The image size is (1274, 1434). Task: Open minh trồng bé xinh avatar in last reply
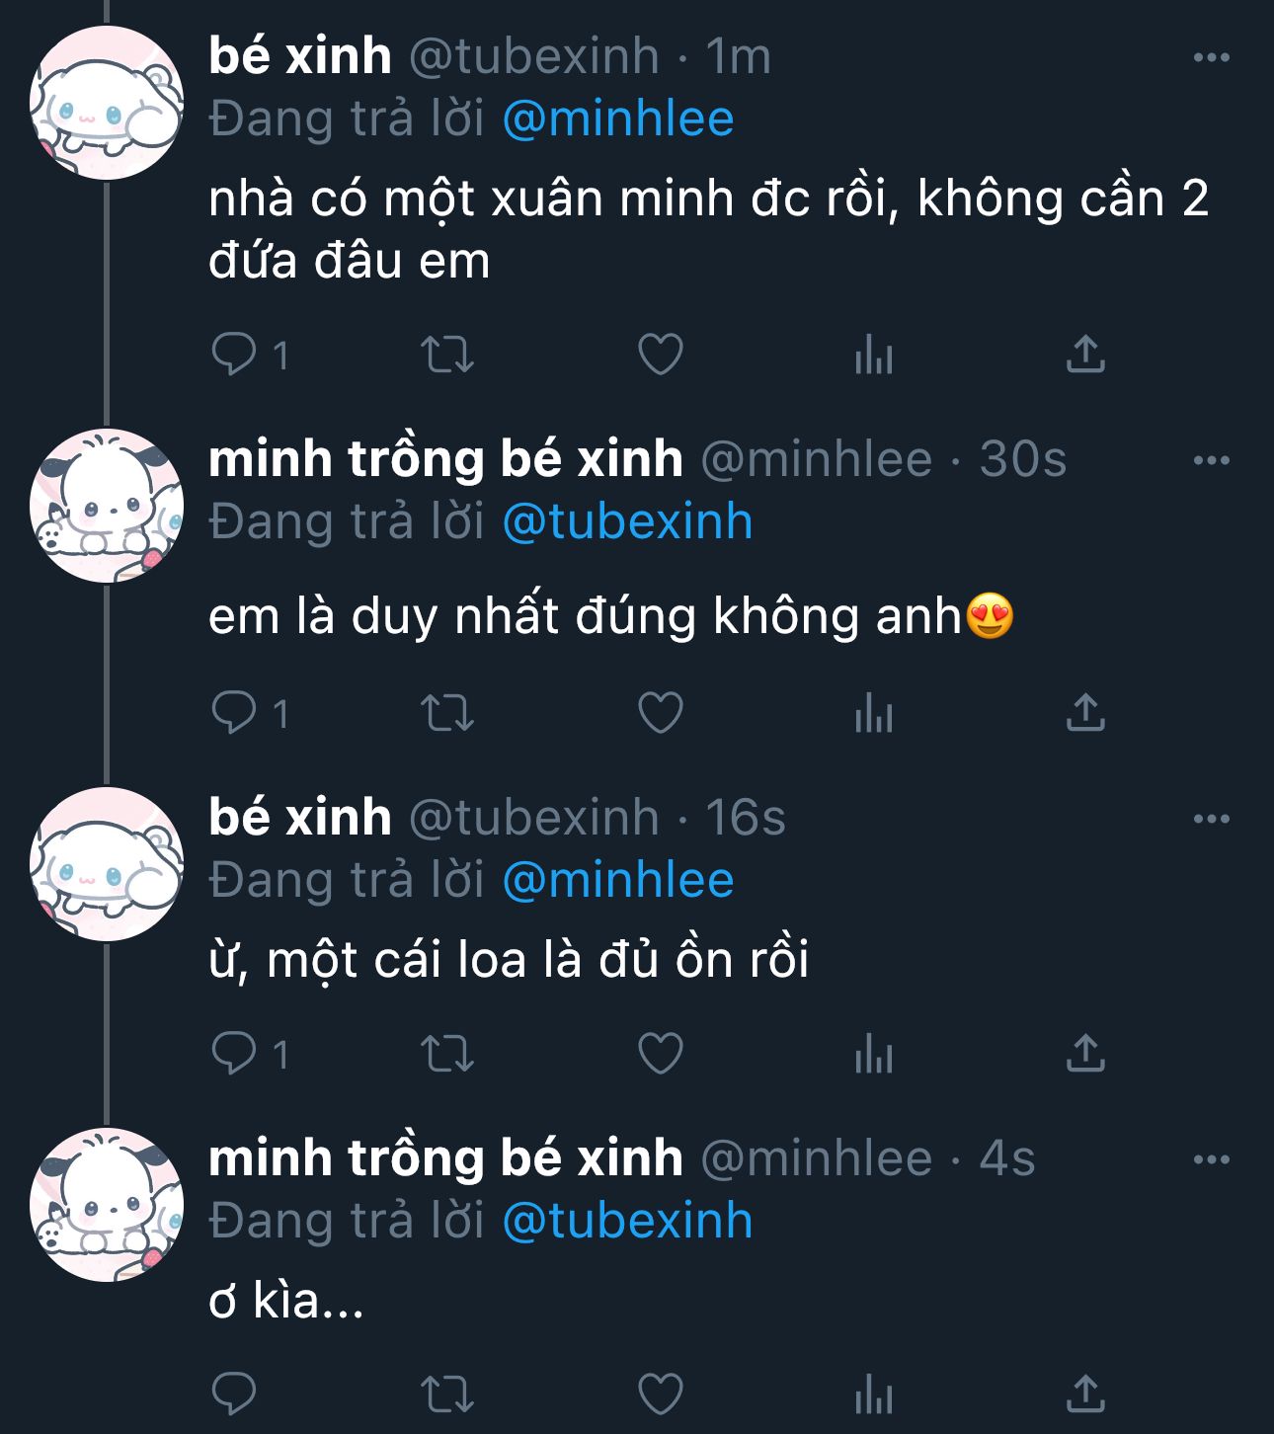coord(106,1204)
